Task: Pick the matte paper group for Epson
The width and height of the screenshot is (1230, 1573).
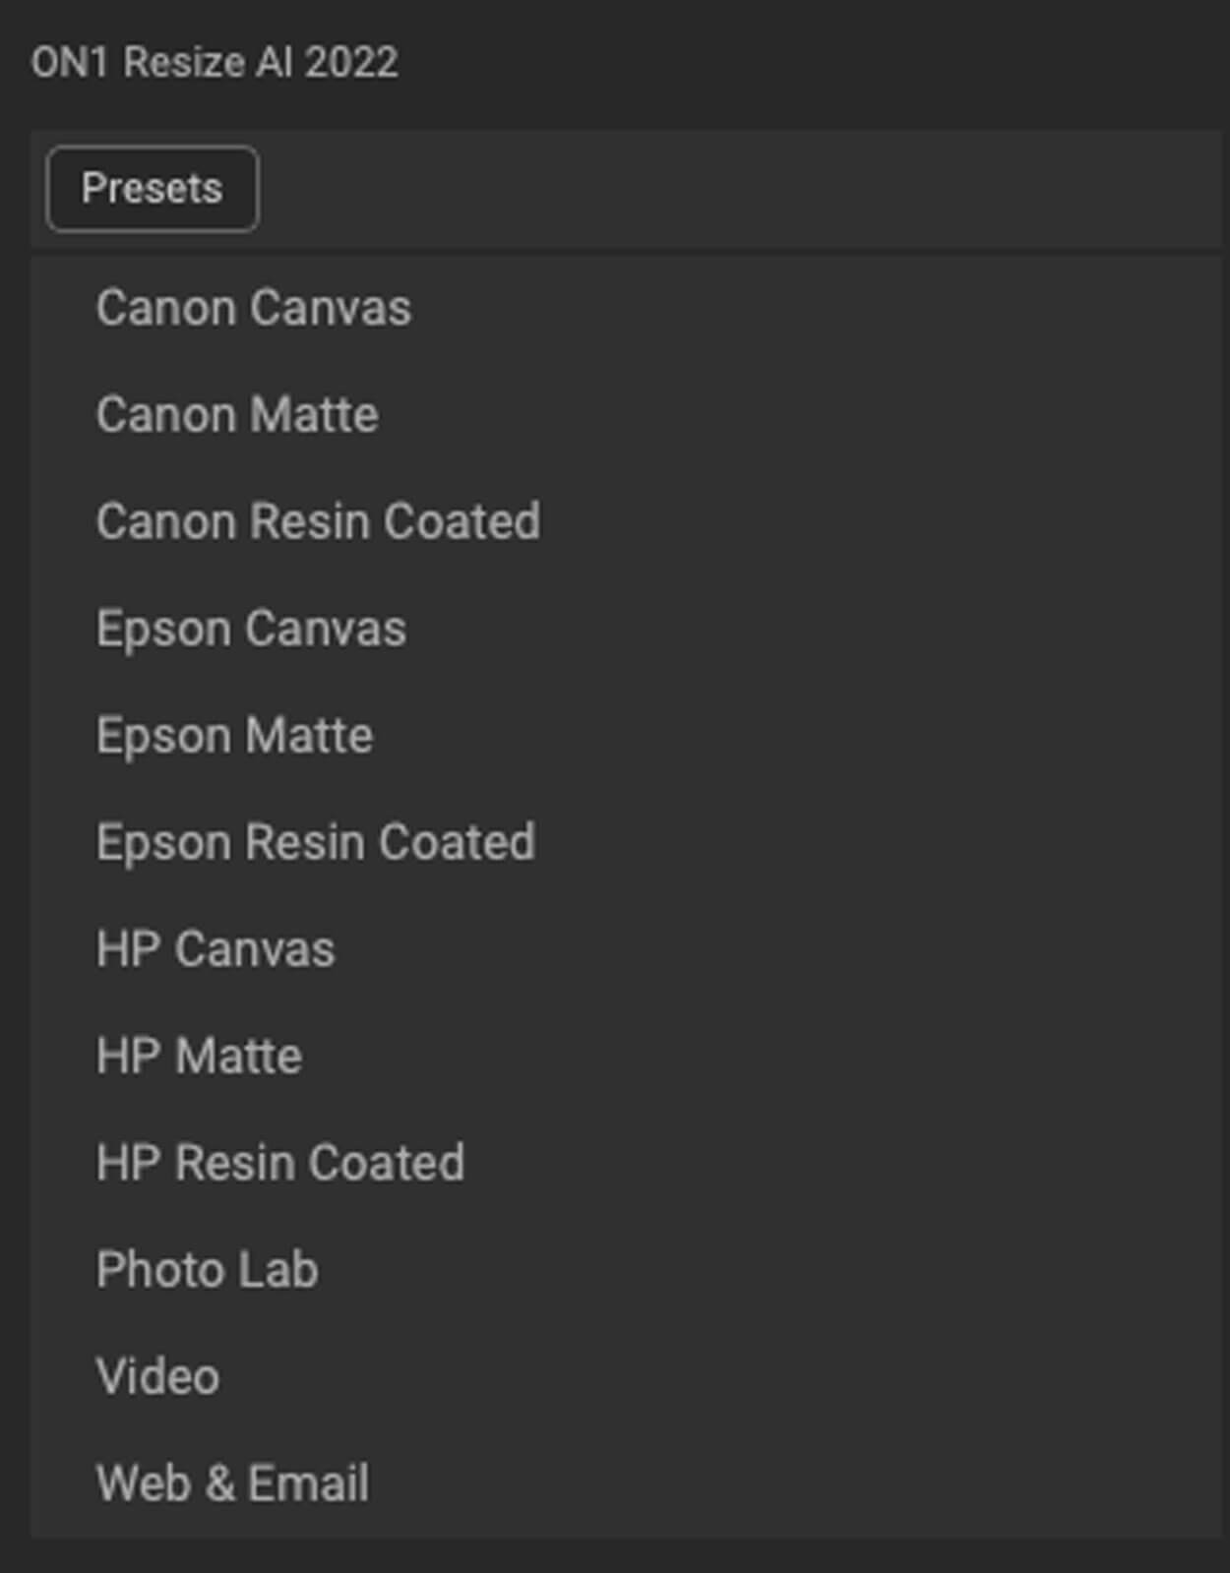Action: click(234, 736)
